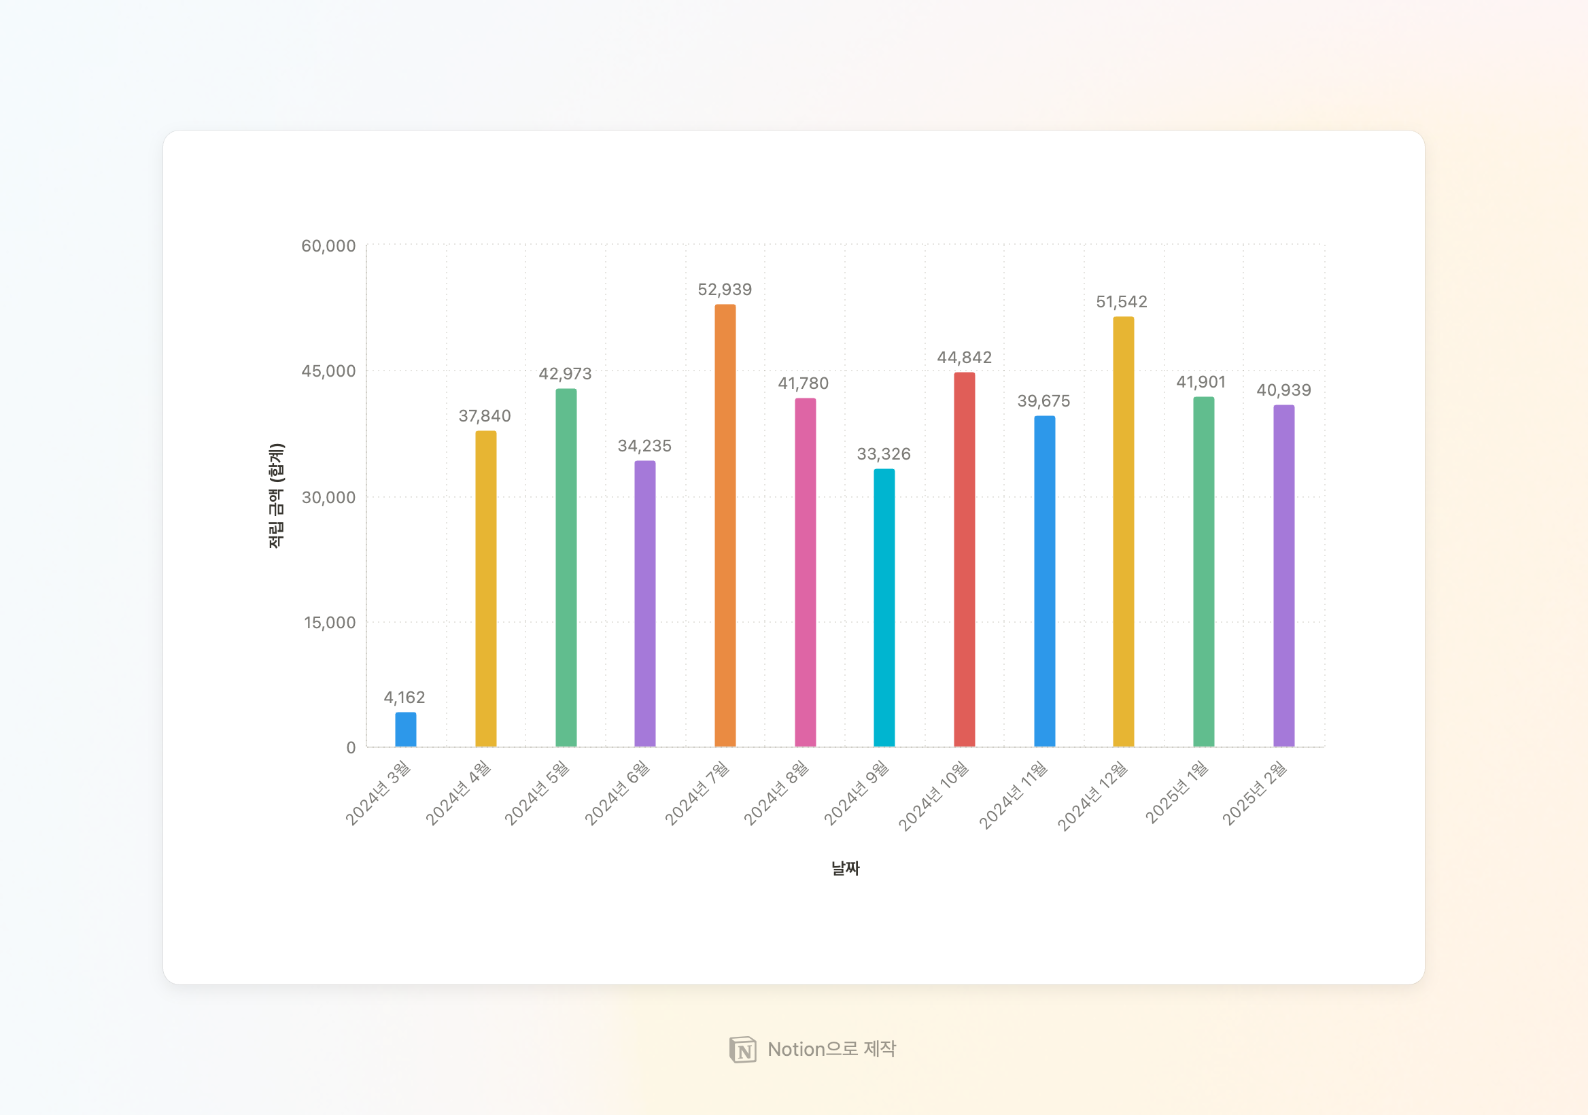The image size is (1588, 1115).
Task: Click the 51,542 value label
Action: (1121, 302)
